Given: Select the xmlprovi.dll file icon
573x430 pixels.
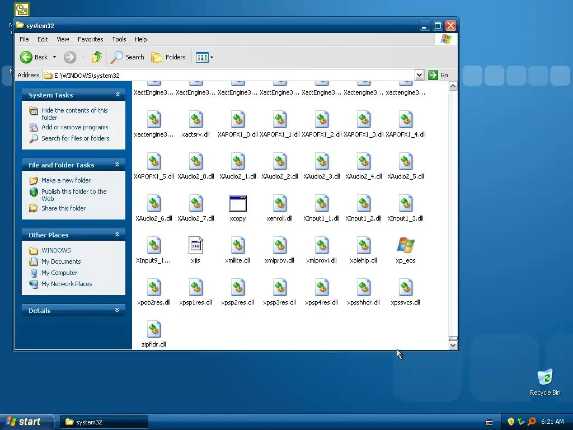Looking at the screenshot, I should (x=322, y=245).
